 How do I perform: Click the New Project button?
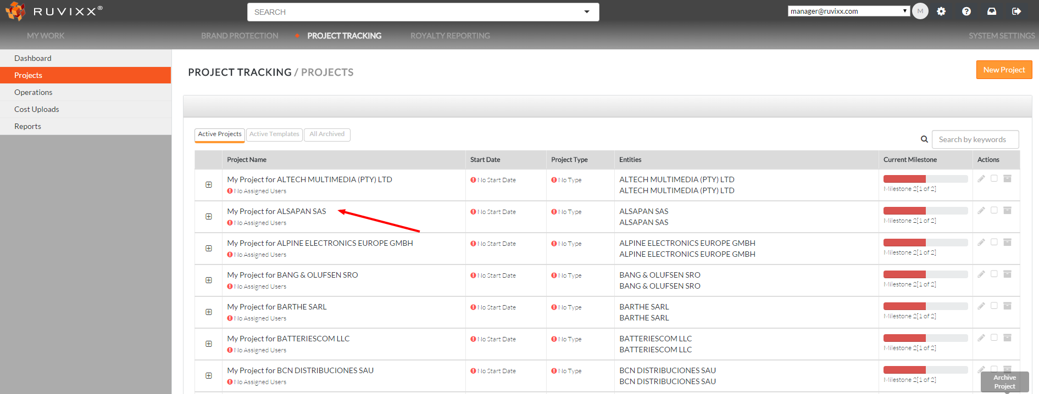[x=1004, y=70]
